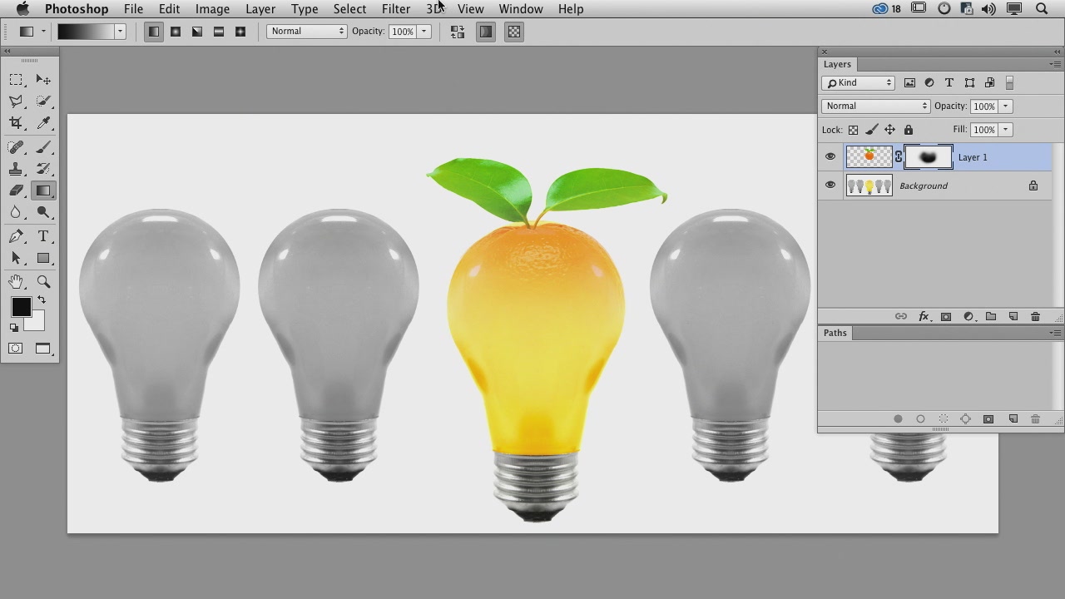Screen dimensions: 1065x599
Task: Hide Layer 1 visibility eye
Action: point(830,156)
